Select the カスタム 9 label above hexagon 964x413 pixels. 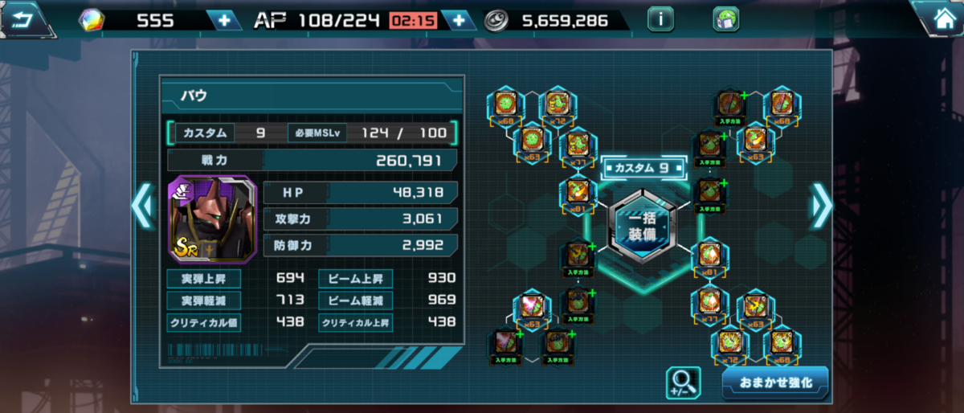[643, 167]
